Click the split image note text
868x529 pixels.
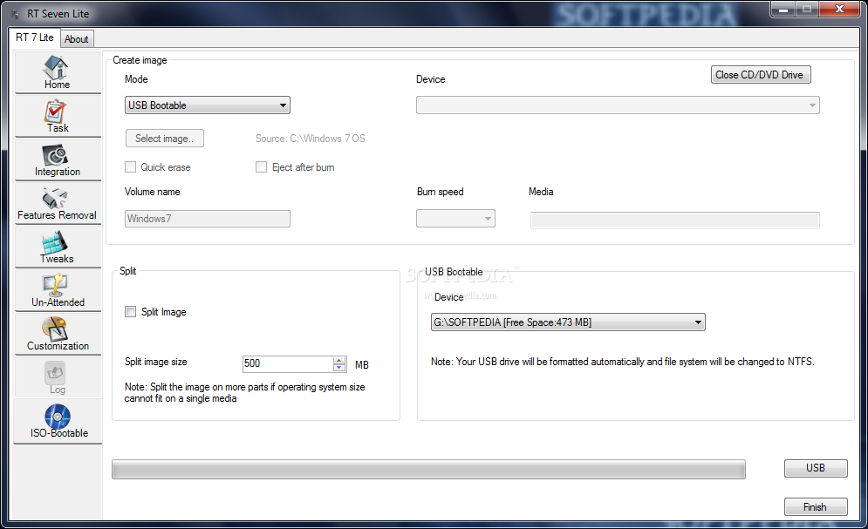(x=244, y=392)
